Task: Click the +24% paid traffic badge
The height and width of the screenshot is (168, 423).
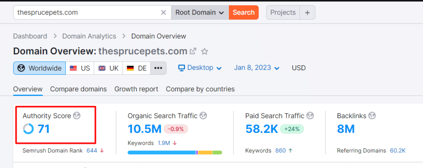Action: coord(292,129)
